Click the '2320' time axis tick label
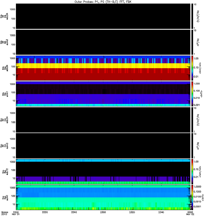This screenshot has height=220, width=206. click(x=132, y=212)
